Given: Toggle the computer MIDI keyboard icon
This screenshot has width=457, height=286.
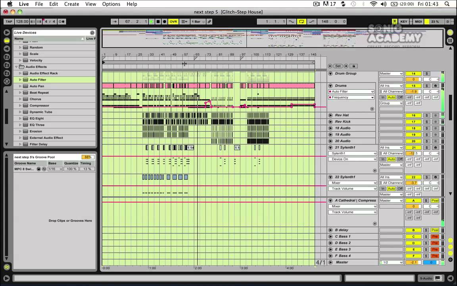Looking at the screenshot, I should click(395, 21).
